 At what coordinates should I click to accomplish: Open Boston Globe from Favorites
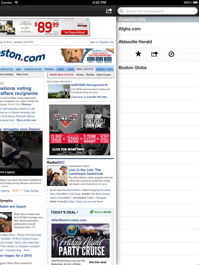coord(158,68)
